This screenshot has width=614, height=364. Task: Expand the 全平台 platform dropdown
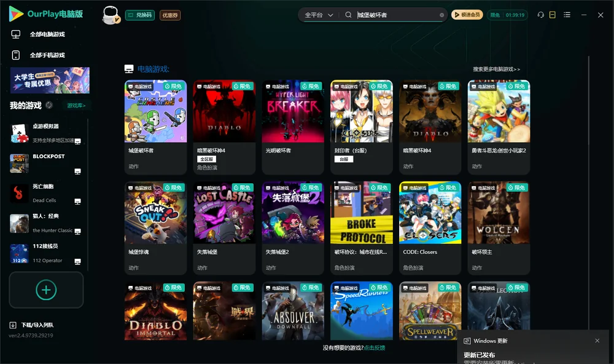point(319,15)
